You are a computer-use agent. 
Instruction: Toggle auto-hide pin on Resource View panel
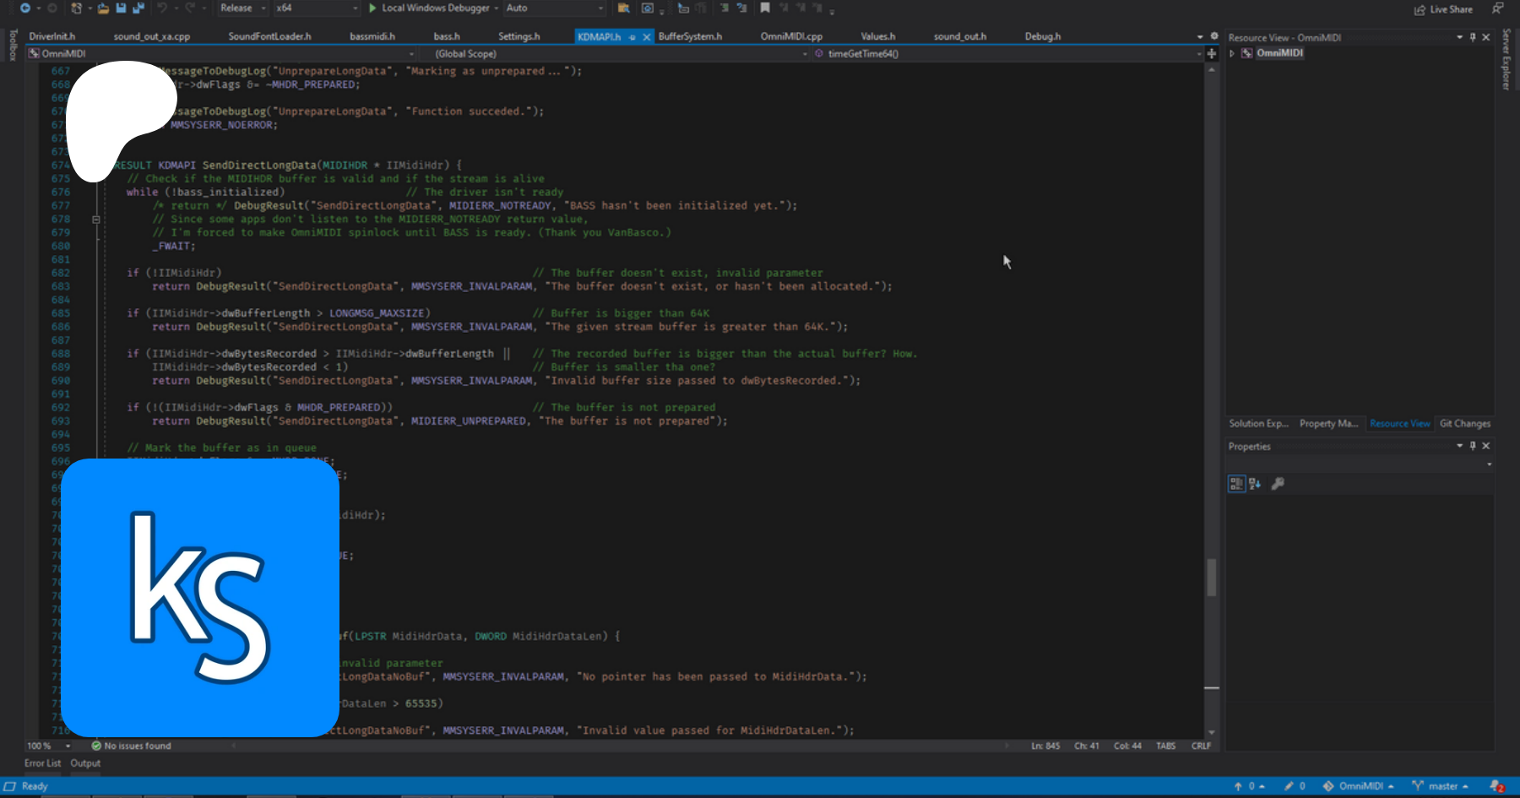(1473, 37)
